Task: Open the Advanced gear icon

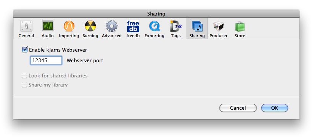Action: point(111,26)
